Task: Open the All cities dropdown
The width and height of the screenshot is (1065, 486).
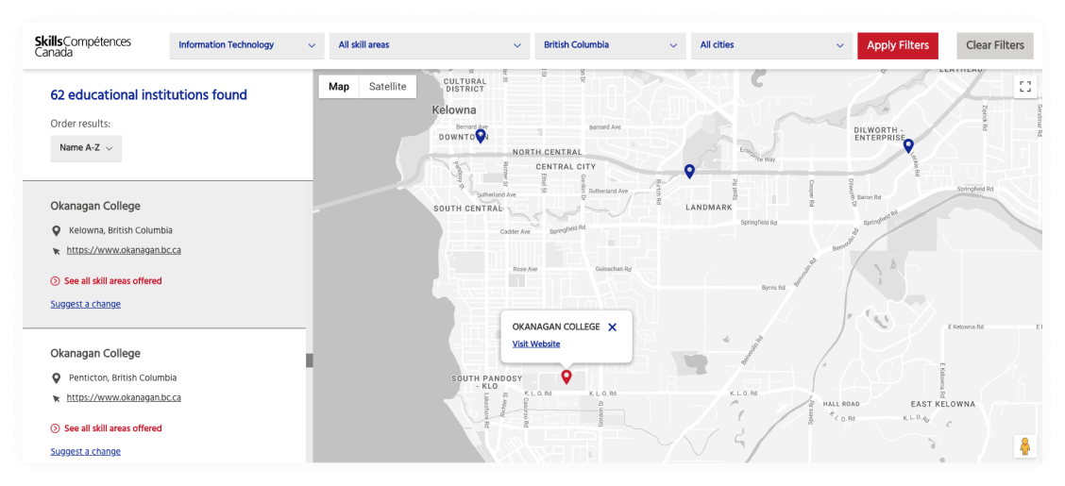Action: click(x=770, y=45)
